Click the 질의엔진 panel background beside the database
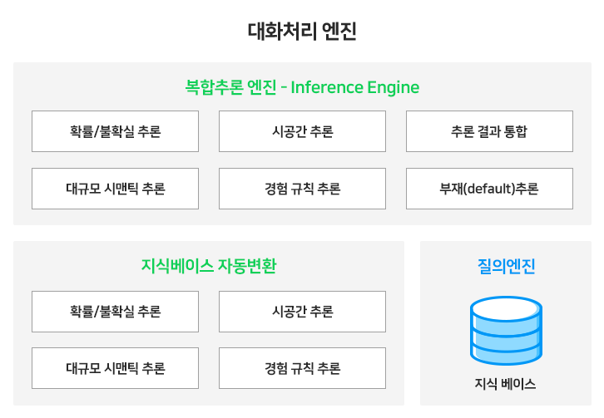The height and width of the screenshot is (418, 604). pos(443,331)
